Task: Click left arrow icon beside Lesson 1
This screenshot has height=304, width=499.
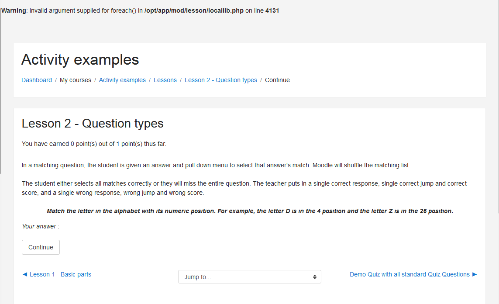Action: (25, 274)
